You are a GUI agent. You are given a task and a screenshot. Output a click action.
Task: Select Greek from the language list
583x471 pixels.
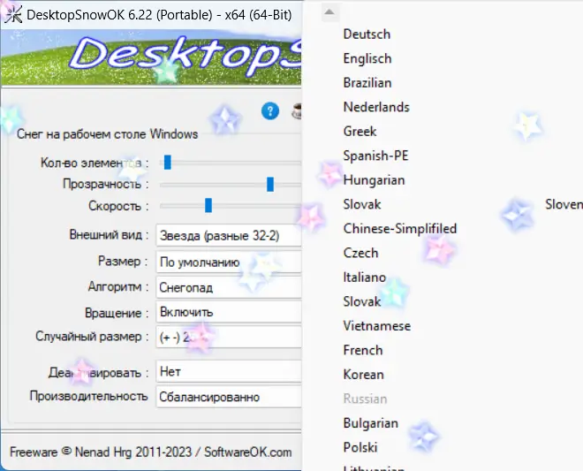[360, 132]
